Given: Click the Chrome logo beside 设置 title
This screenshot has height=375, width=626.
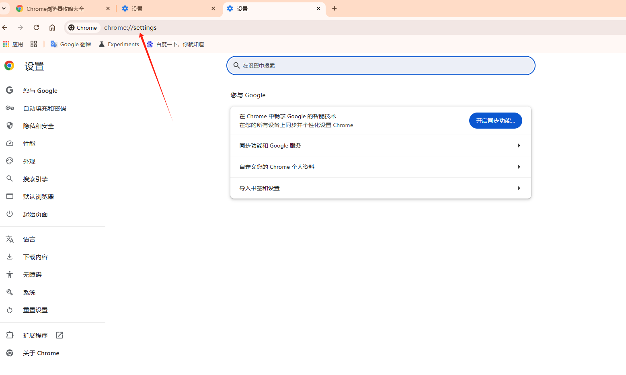Looking at the screenshot, I should tap(9, 66).
